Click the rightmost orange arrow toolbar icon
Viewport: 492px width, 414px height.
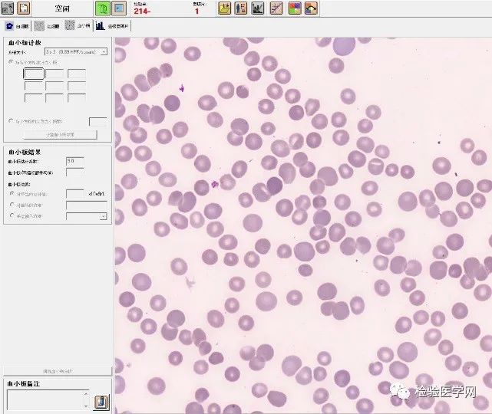(311, 8)
